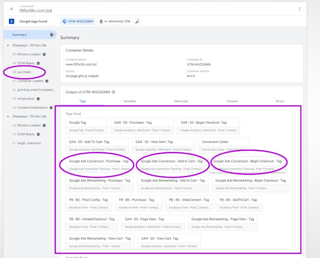This screenshot has height=258, width=320.
Task: Select the GTM-WXZ2GMN container chip
Action: click(78, 22)
